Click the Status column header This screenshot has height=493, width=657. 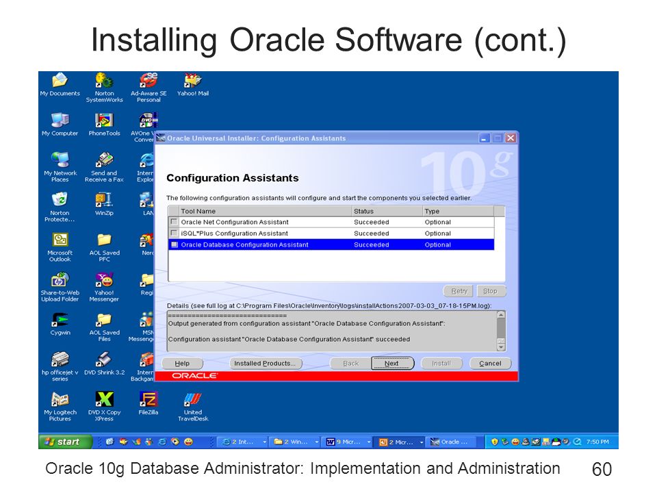pos(387,212)
